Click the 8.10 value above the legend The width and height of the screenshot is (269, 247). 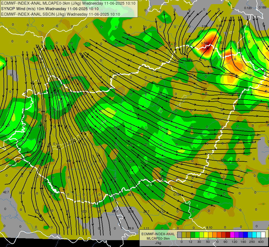click(209, 228)
